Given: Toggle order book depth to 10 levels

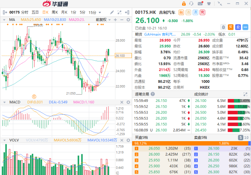Looking at the screenshot, I should [246, 137].
